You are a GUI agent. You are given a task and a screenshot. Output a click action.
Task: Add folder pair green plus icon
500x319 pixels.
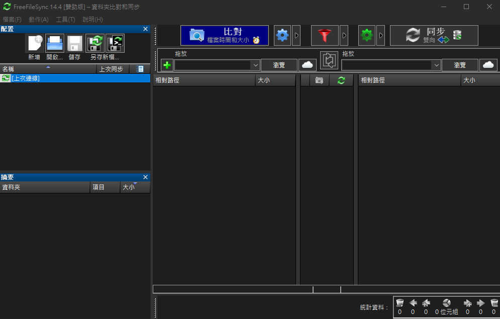point(167,65)
